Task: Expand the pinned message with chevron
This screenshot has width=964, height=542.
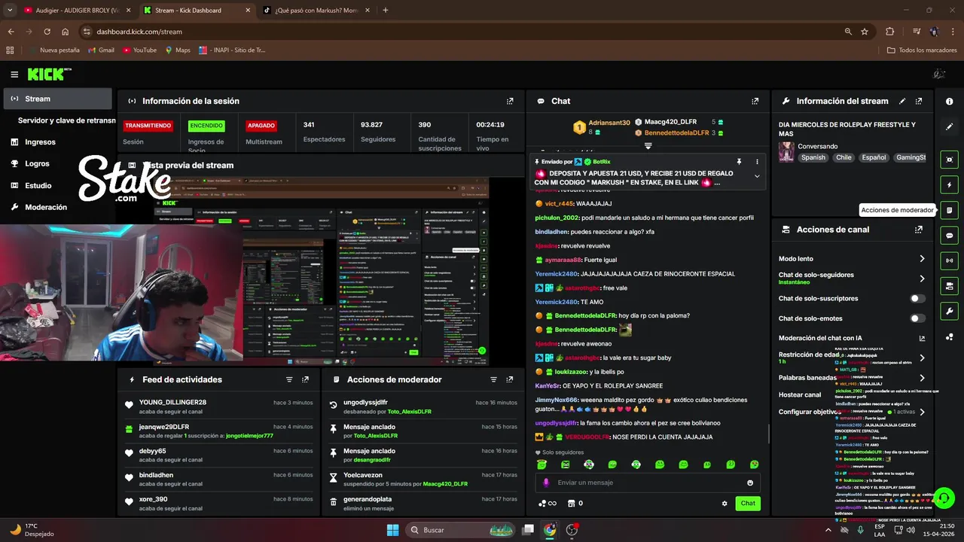Action: (x=757, y=176)
